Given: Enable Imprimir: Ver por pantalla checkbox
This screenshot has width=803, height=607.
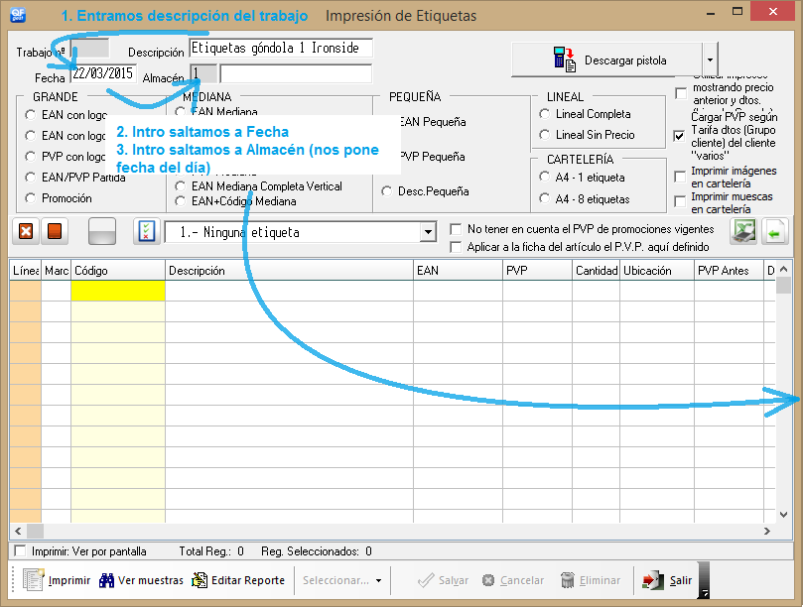Looking at the screenshot, I should [20, 550].
